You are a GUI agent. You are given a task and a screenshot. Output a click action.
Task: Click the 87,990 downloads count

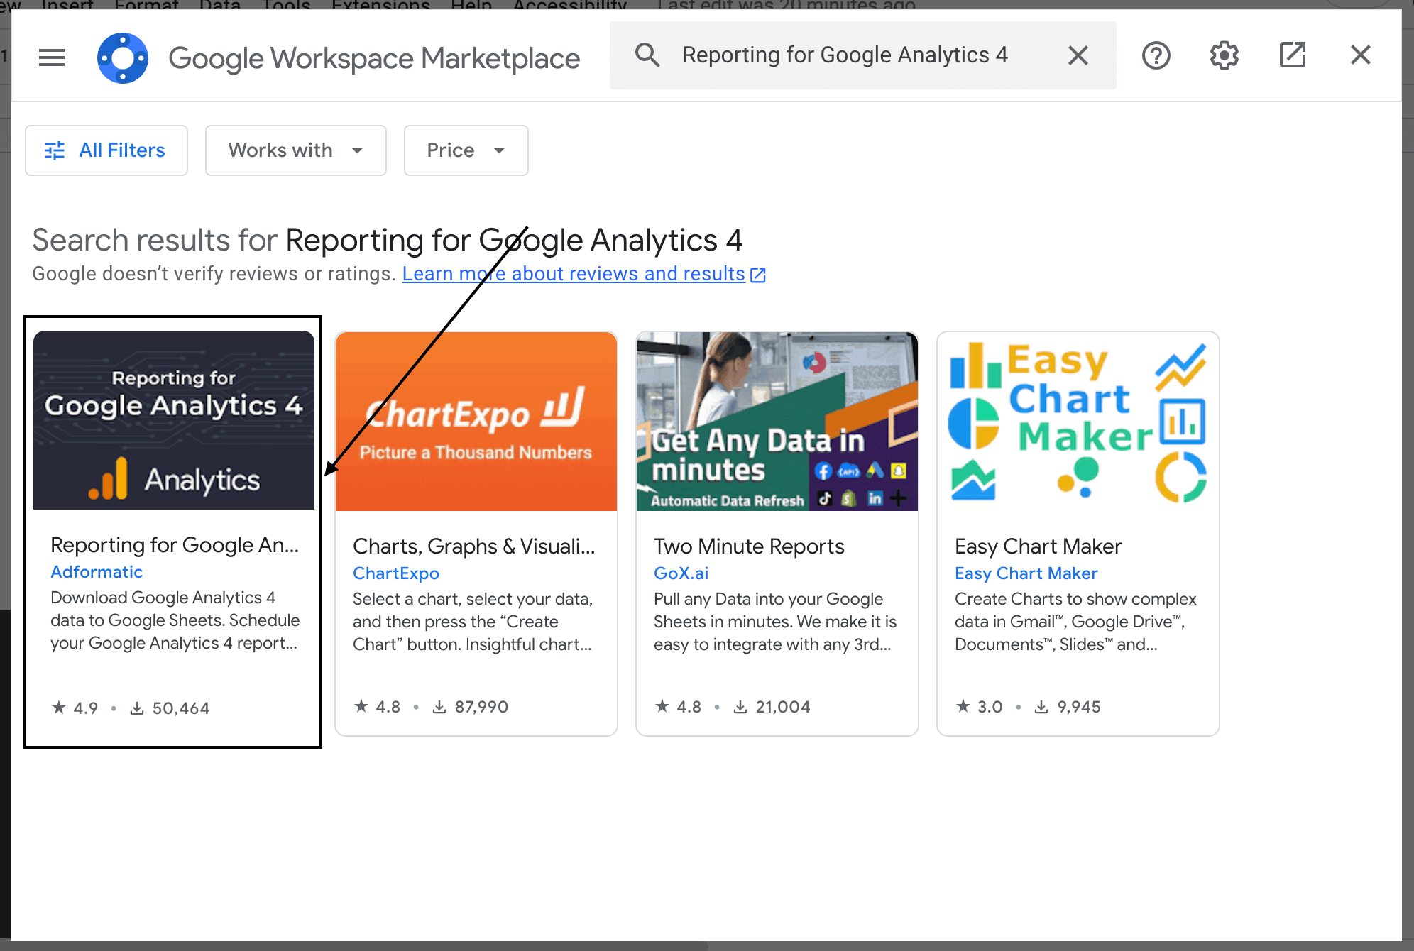(x=470, y=707)
